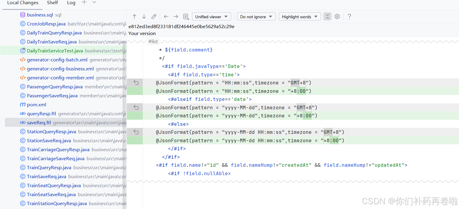Open the tab list chevron
The height and width of the screenshot is (209, 459).
pos(94,2)
